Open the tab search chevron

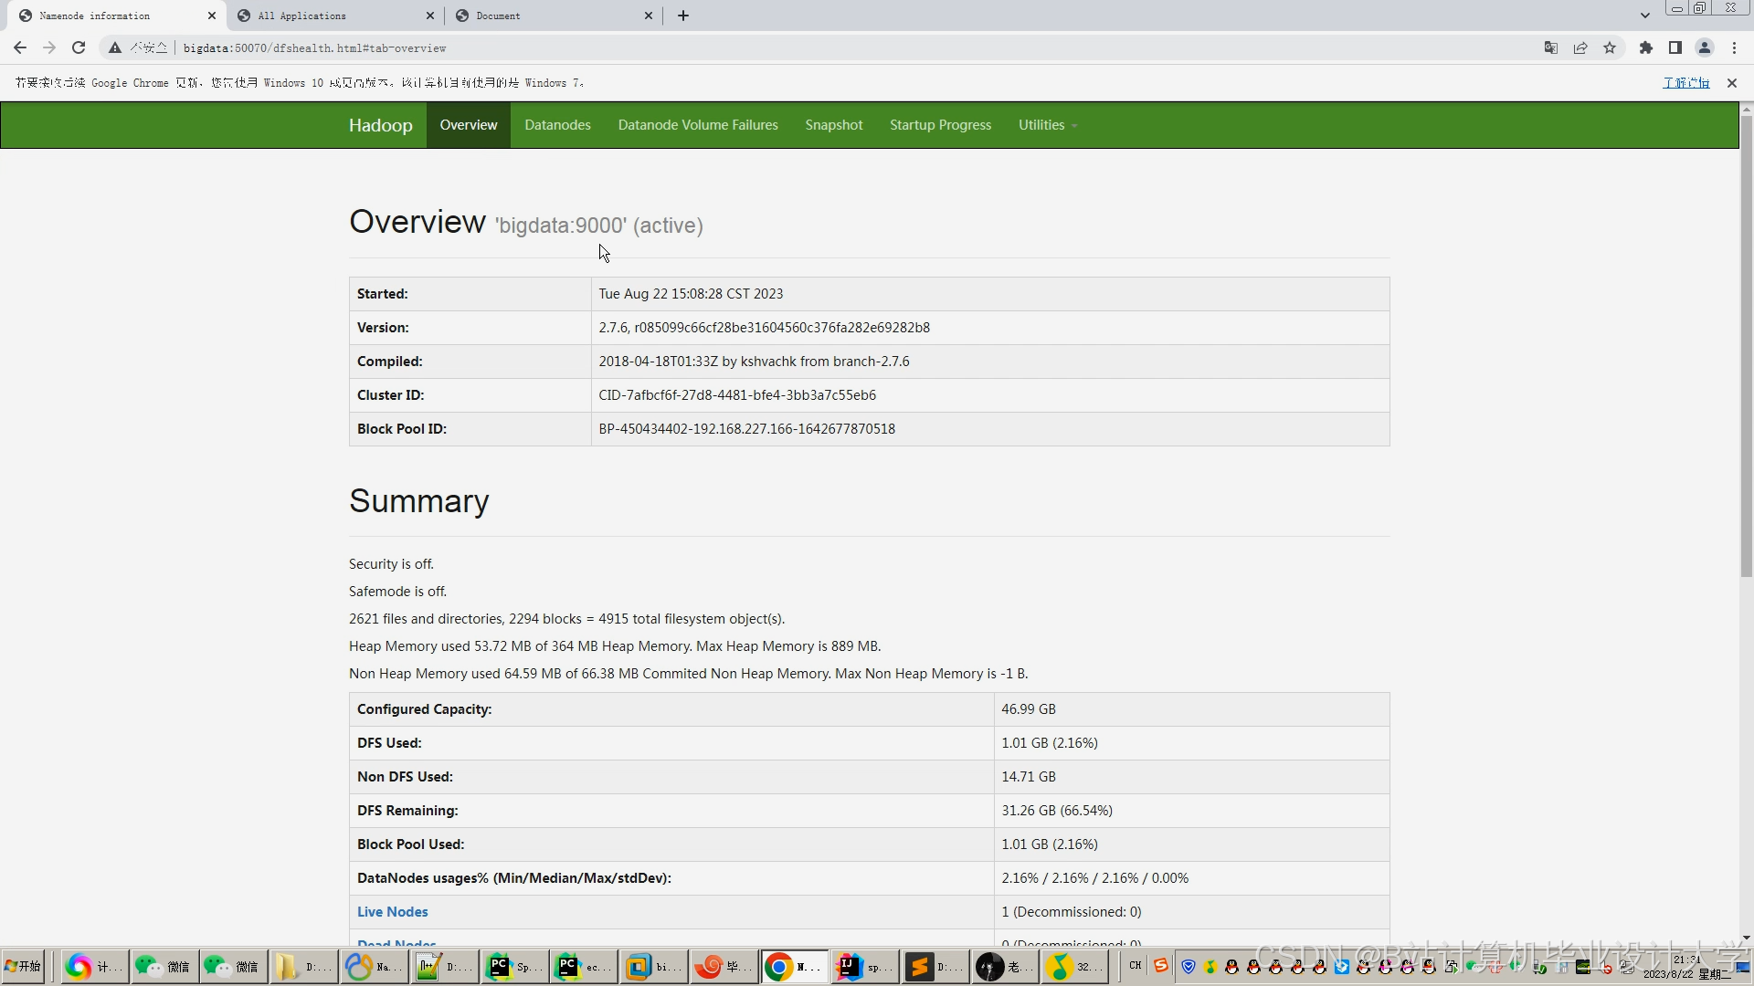click(1644, 16)
